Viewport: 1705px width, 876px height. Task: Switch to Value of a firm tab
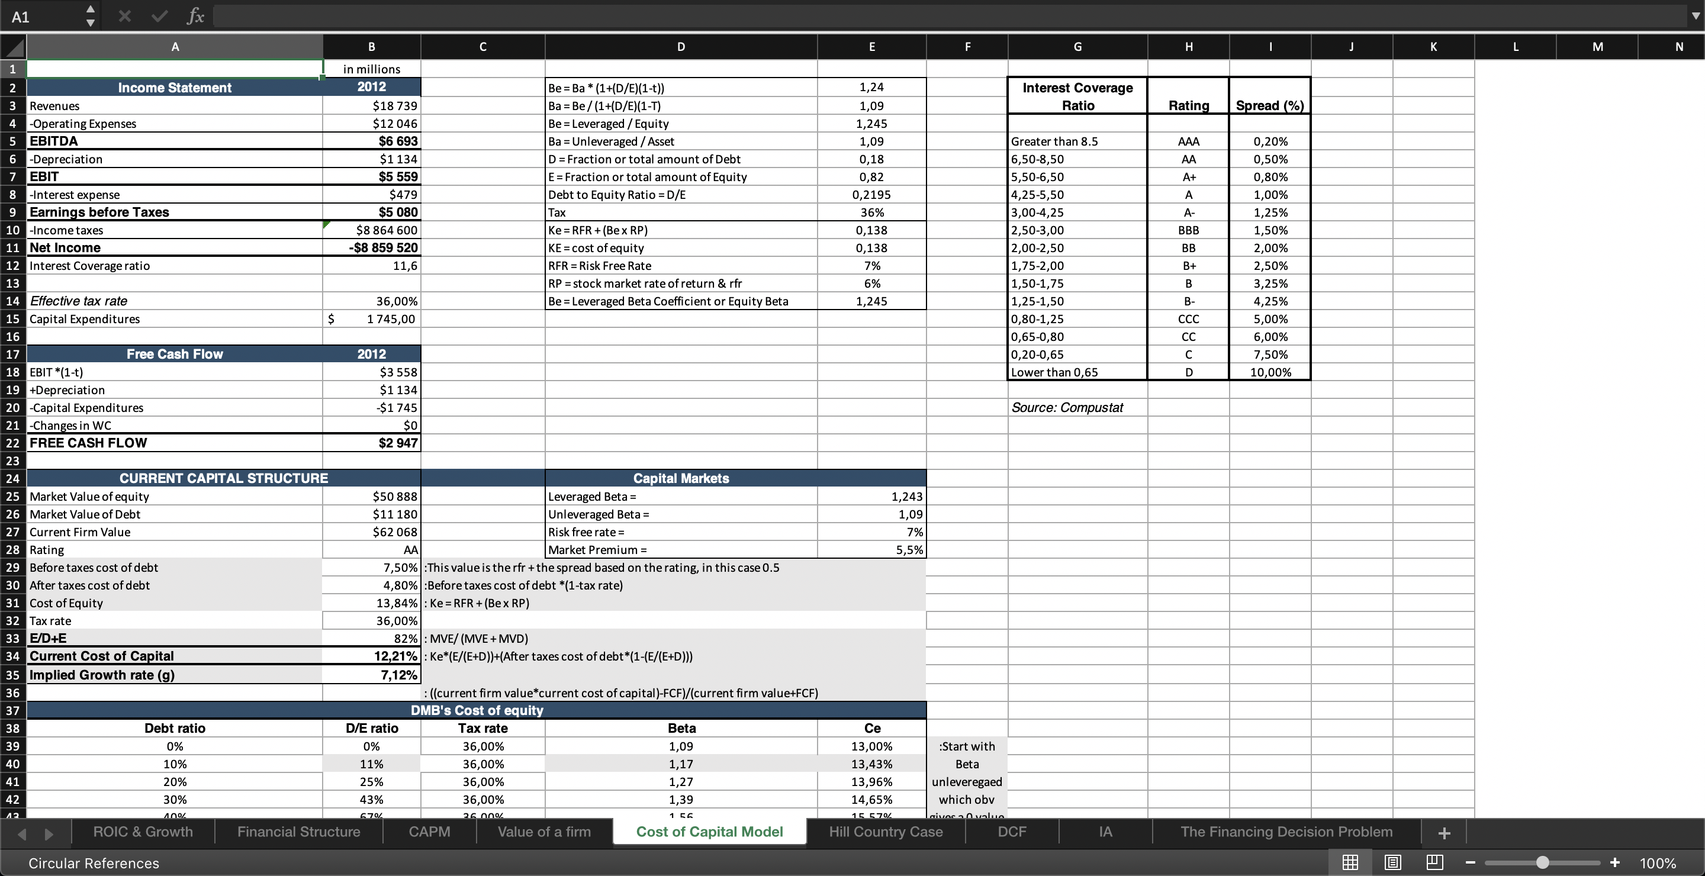coord(544,832)
